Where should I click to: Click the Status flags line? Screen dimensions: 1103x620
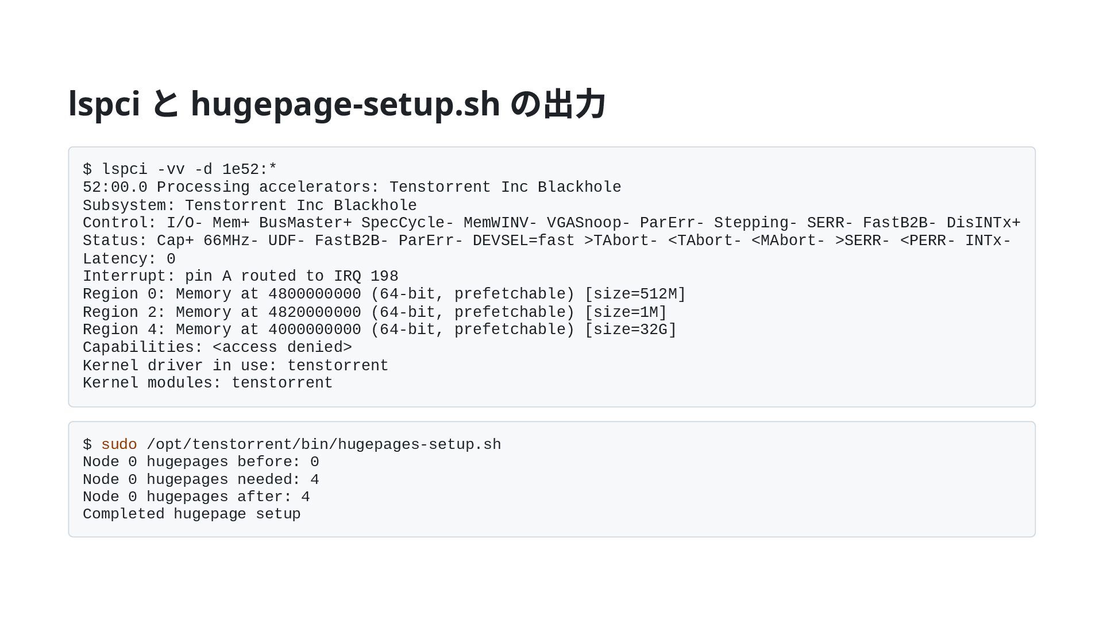point(546,241)
